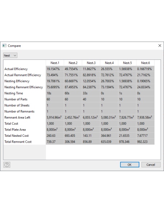
Task: Select the 18s Nesting Time cell
Action: pos(55,93)
